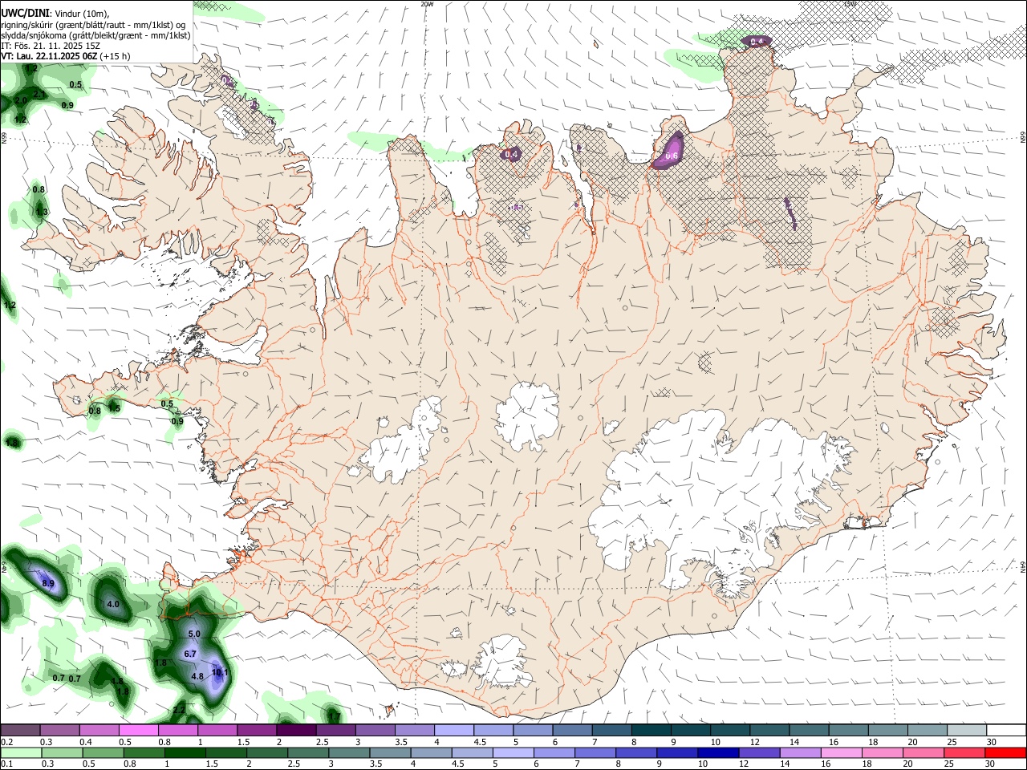The width and height of the screenshot is (1027, 770).
Task: Click the 8.9 rain value label
Action: [x=47, y=583]
